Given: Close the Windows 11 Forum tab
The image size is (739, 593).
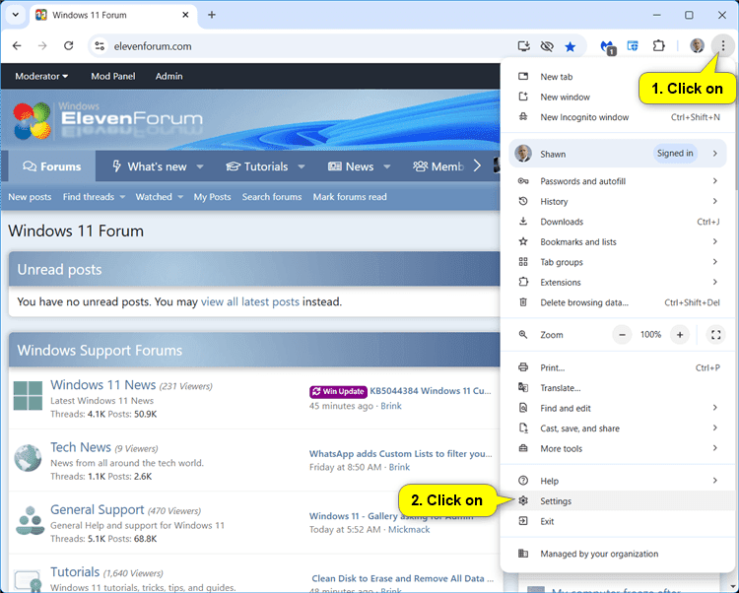Looking at the screenshot, I should [x=185, y=15].
